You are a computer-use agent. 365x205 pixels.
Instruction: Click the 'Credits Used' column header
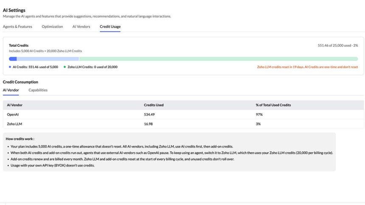[154, 105]
